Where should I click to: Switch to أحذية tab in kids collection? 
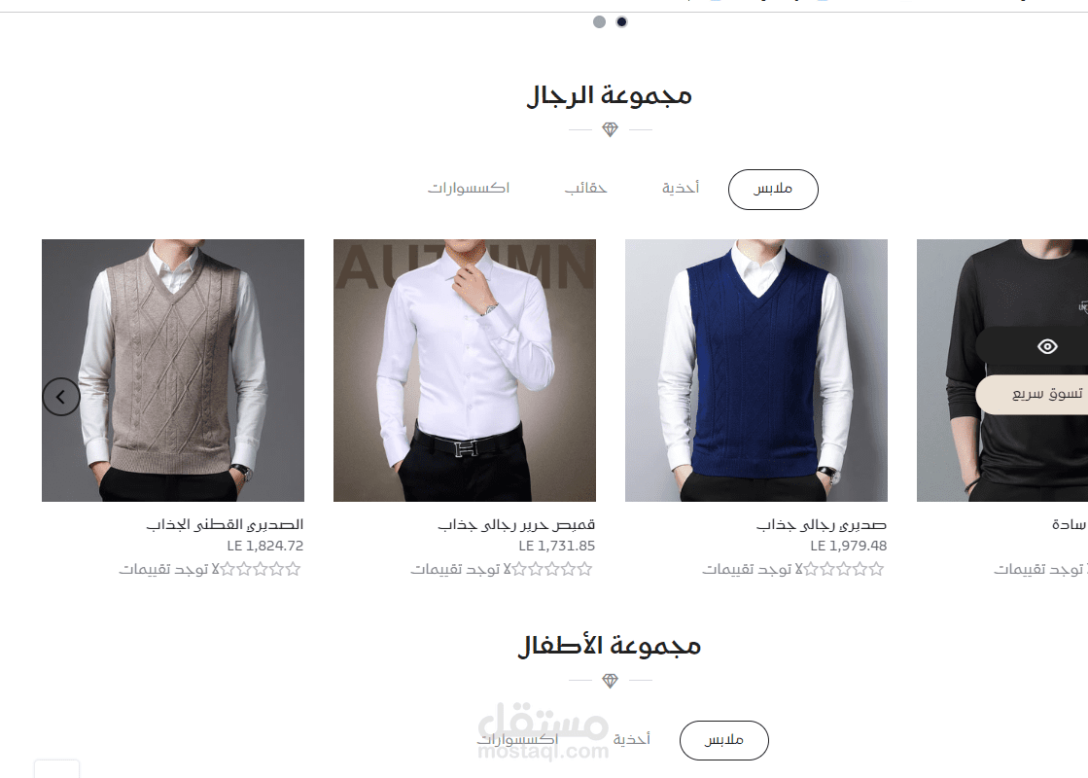(631, 739)
